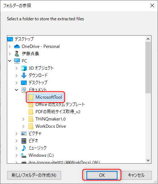The height and width of the screenshot is (184, 158).
Task: Select the ビデオ film icon
Action: (x=24, y=141)
